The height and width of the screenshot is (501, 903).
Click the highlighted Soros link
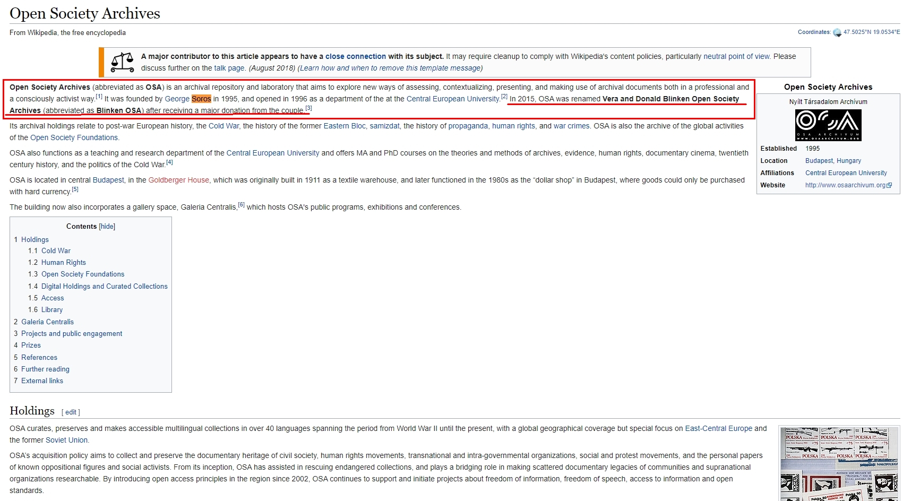click(x=201, y=99)
